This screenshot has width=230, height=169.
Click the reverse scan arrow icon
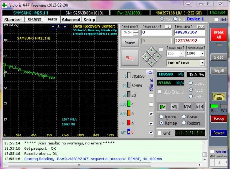(174, 106)
